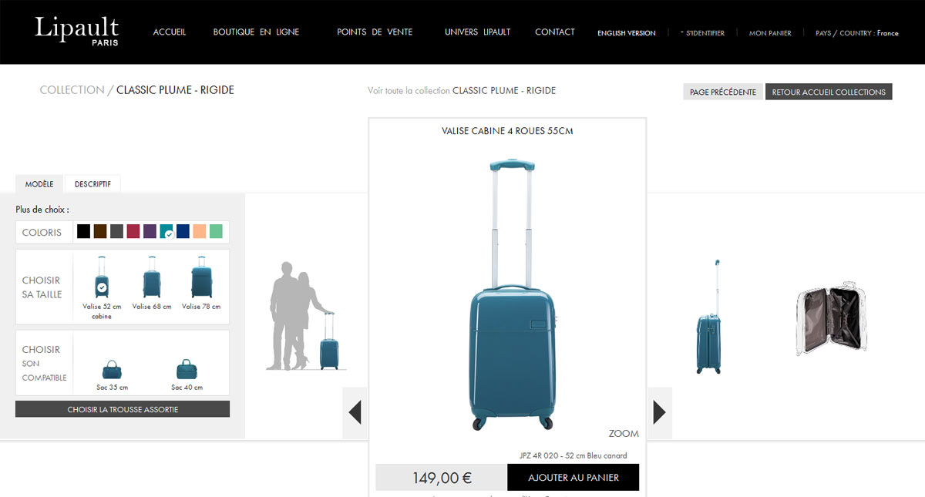Screen dimensions: 925x497
Task: Show previous product with left arrow
Action: 355,413
